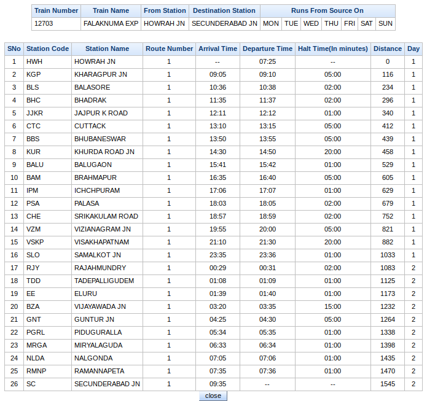427x401 pixels.
Task: Click Khurda Road departure time 14:50
Action: point(267,152)
